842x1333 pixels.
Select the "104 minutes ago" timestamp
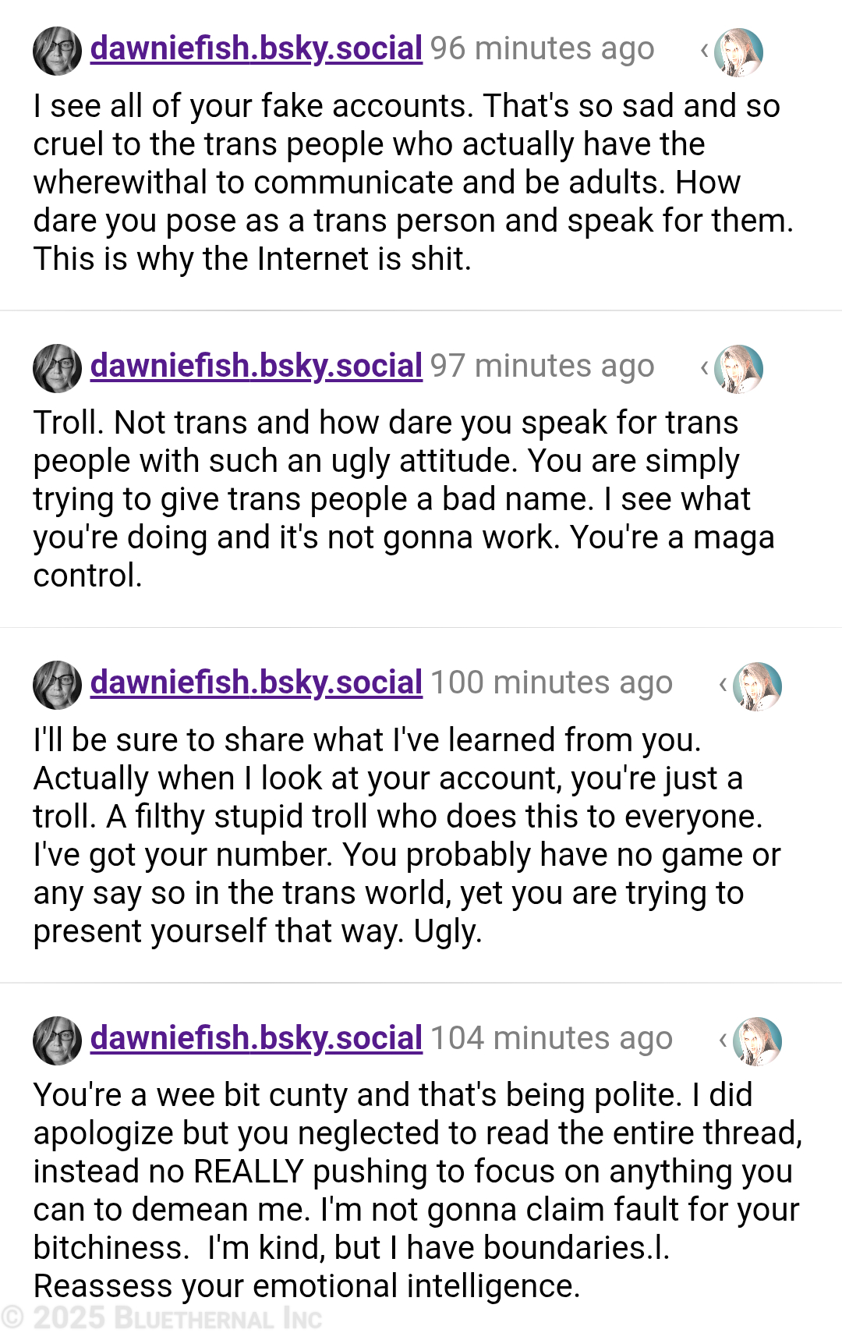(x=551, y=1038)
